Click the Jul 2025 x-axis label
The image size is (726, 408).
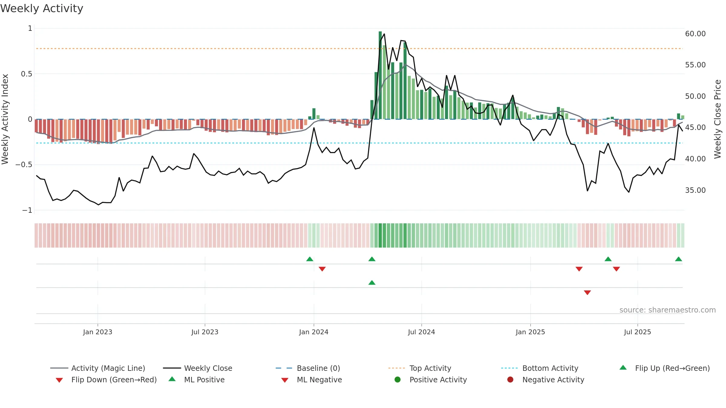[637, 332]
